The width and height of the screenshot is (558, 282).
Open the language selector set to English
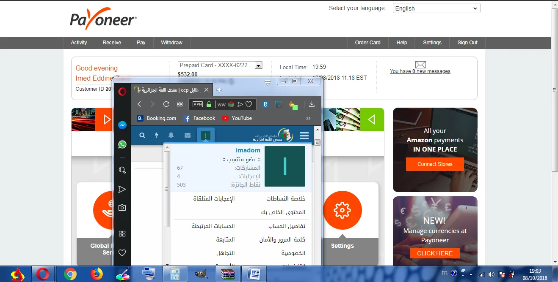[x=436, y=8]
